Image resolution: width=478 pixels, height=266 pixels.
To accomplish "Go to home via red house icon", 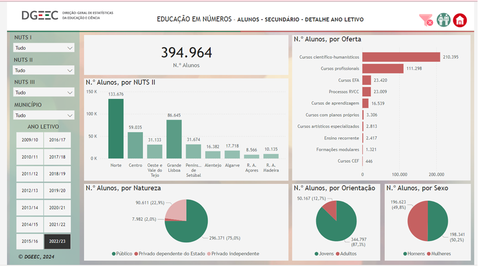I will click(x=460, y=20).
